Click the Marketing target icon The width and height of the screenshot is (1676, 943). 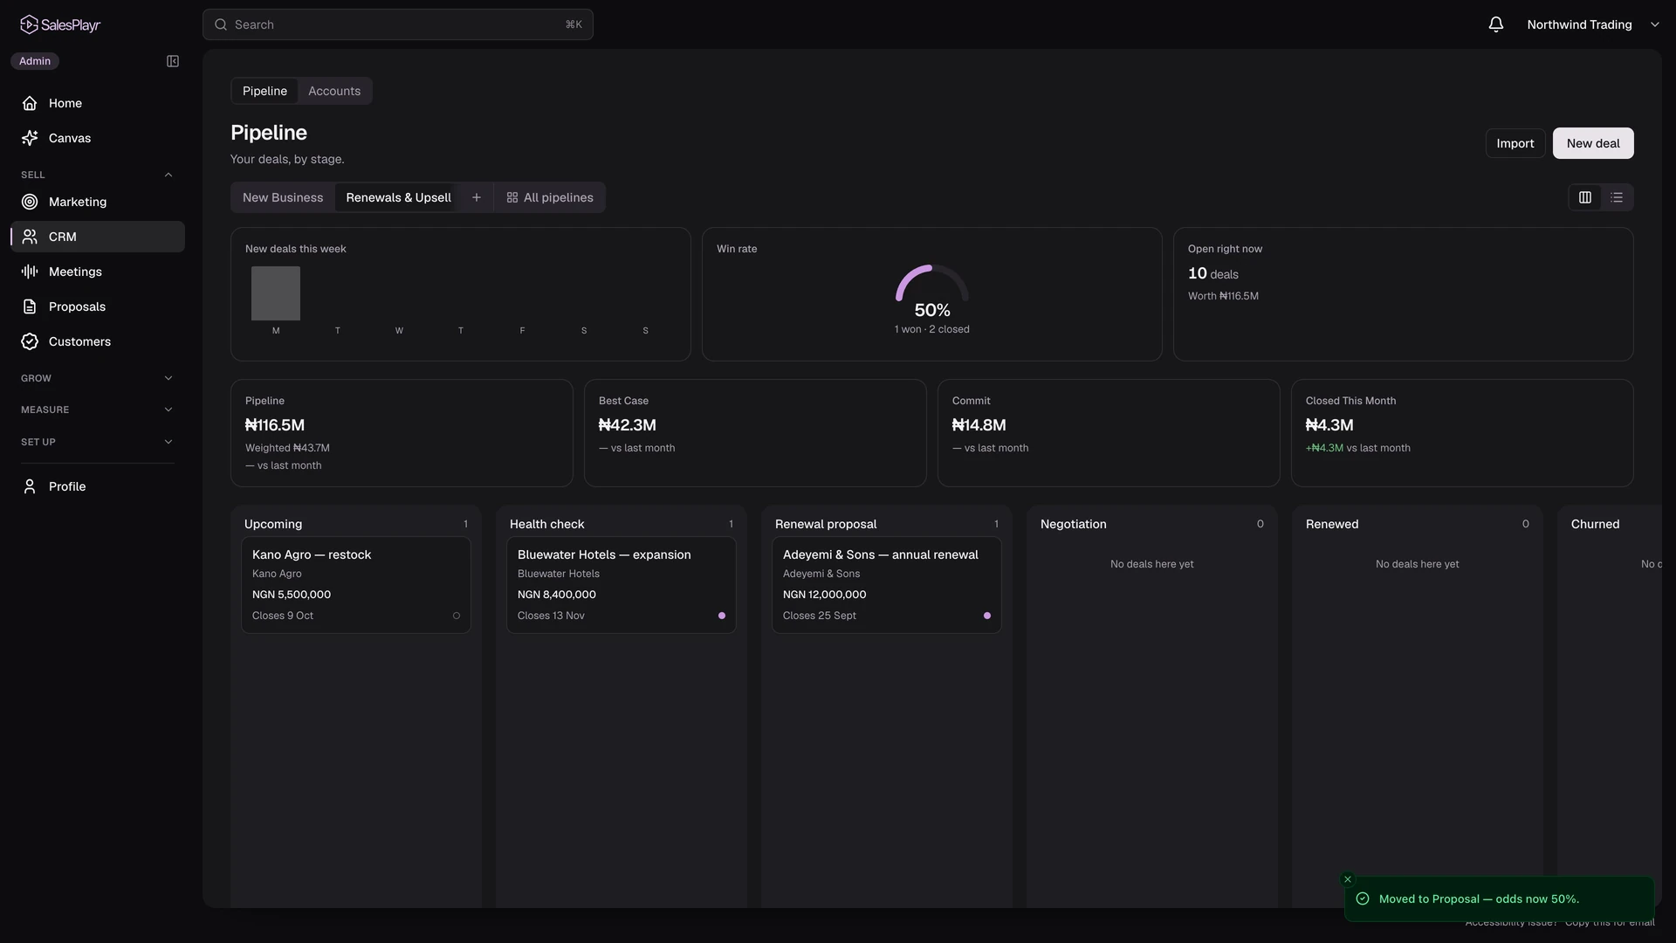(x=30, y=202)
